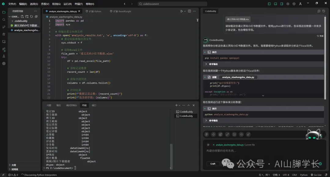Viewport: 330px width, 177px height.
Task: Change UTF-8 encoding in status bar
Action: point(286,175)
